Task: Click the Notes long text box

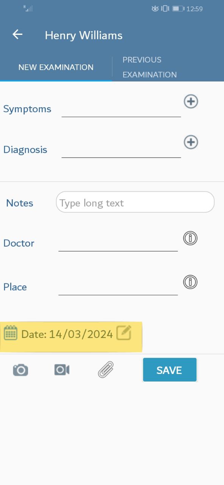Action: [x=135, y=202]
